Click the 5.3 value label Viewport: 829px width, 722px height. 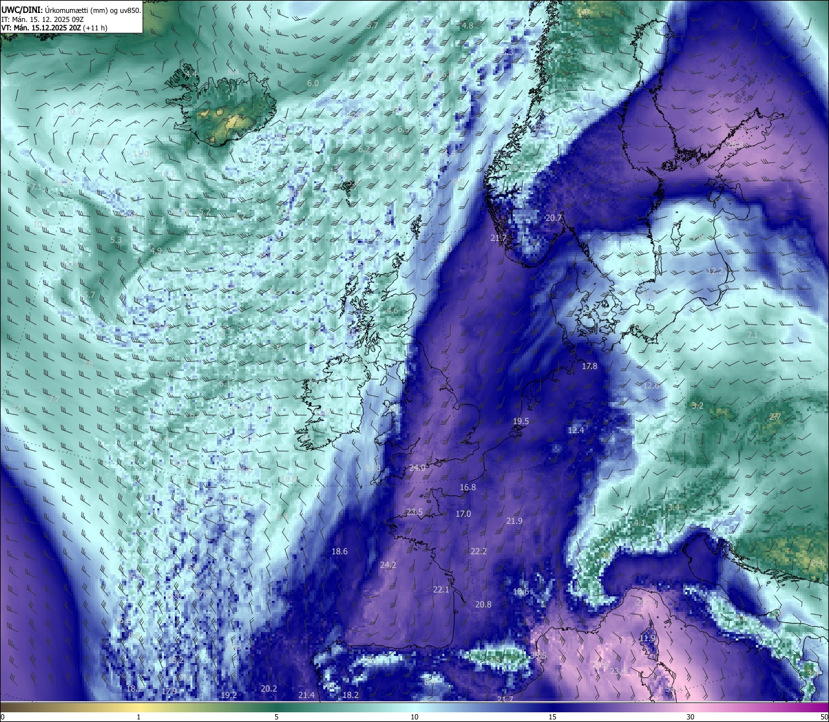pyautogui.click(x=116, y=240)
